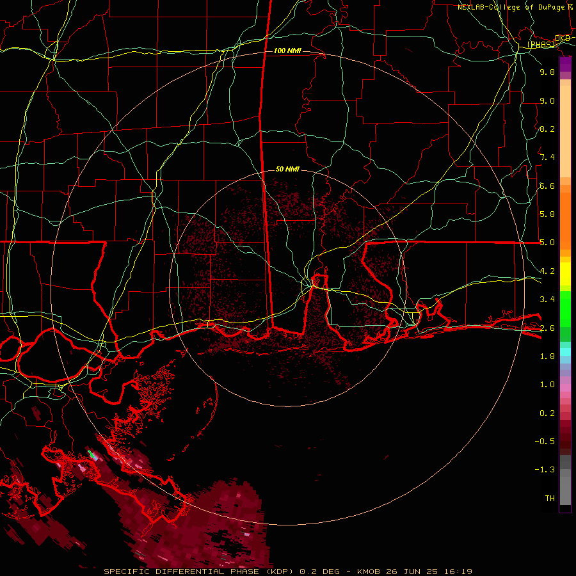Click the -0.5 value on color scale
Image resolution: width=576 pixels, height=576 pixels.
coord(545,442)
